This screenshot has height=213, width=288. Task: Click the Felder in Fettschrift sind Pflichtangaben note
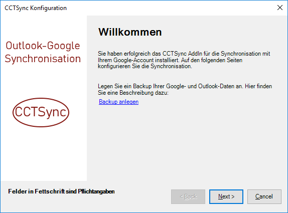pyautogui.click(x=61, y=191)
